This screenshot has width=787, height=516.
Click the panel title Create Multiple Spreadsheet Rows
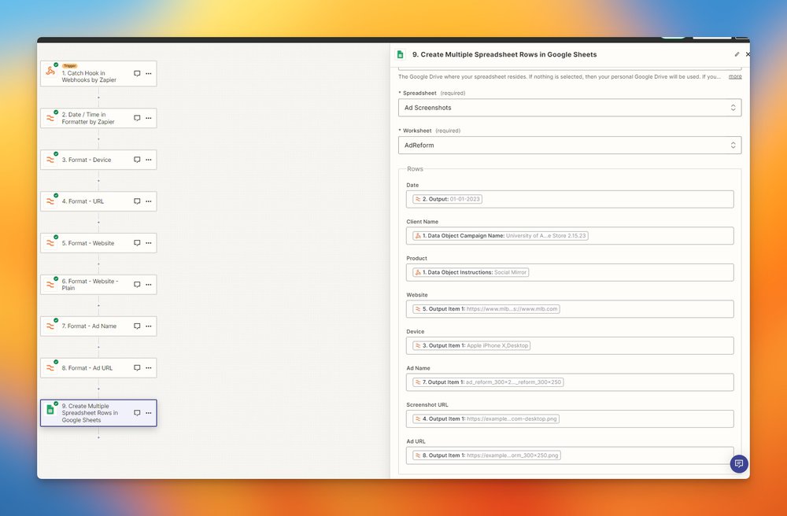point(504,54)
